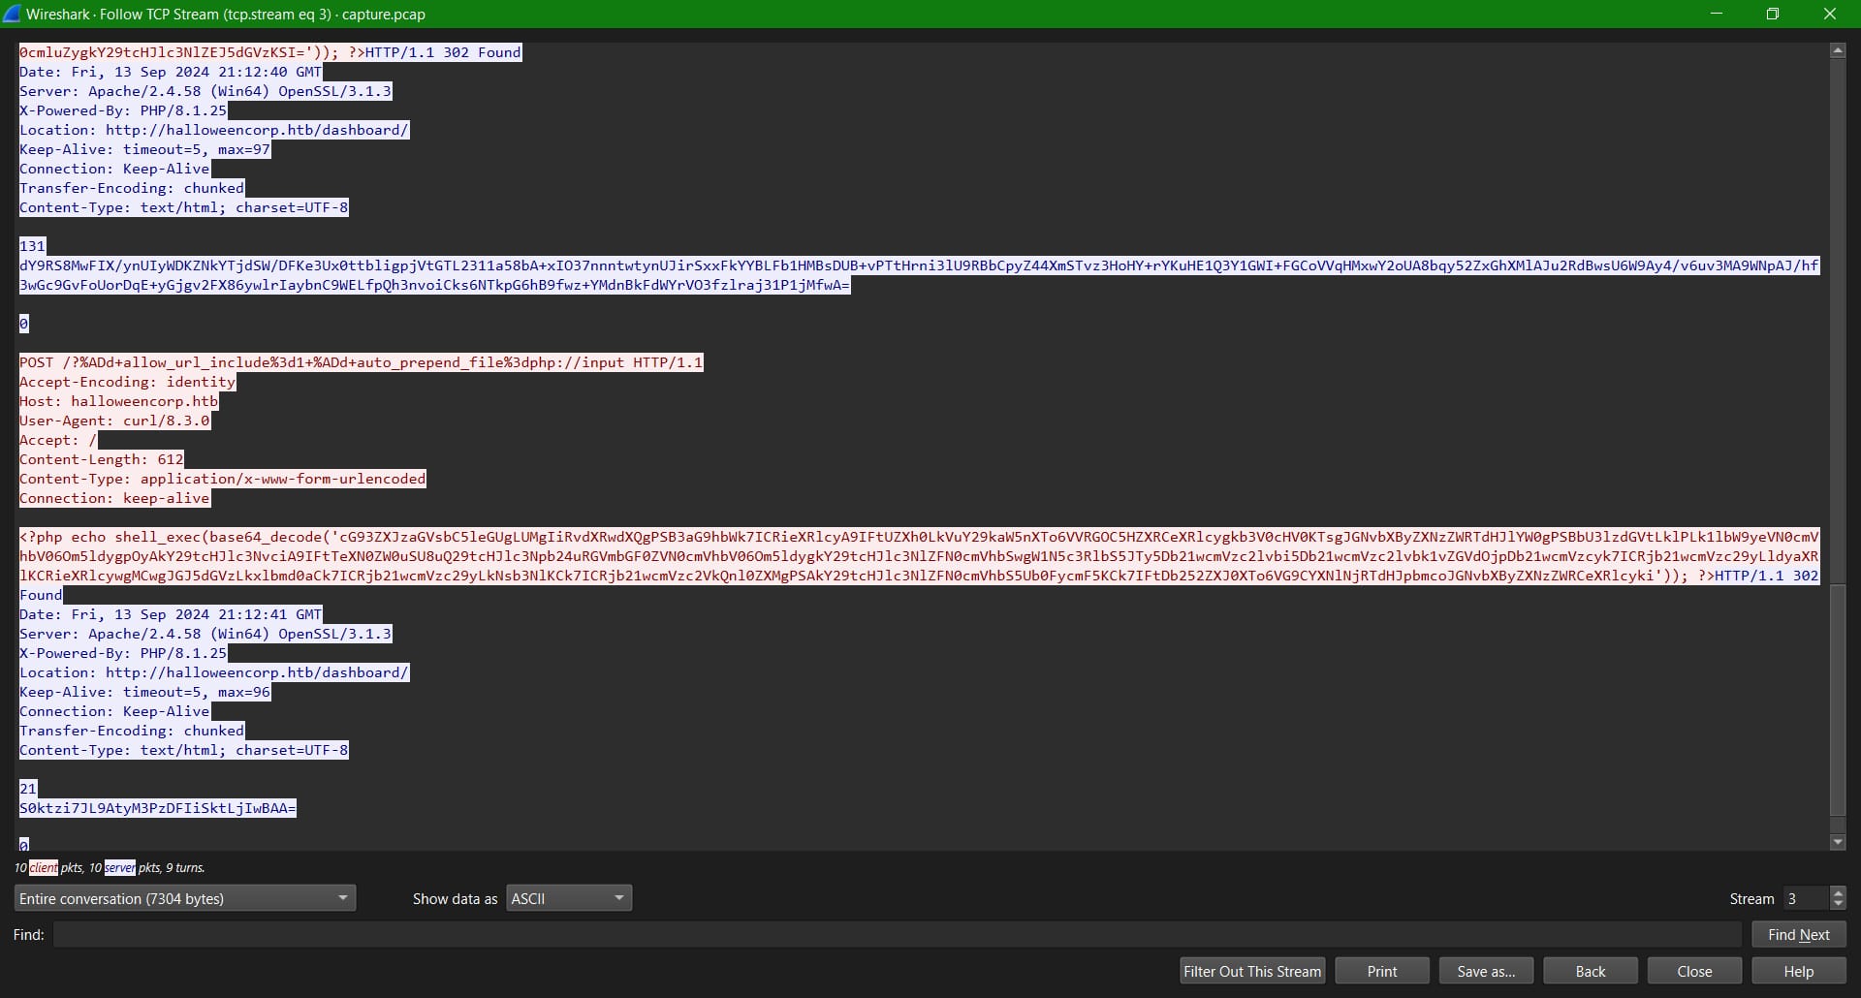Viewport: 1861px width, 998px height.
Task: Click the Wireshark fin icon in title bar
Action: click(x=12, y=14)
